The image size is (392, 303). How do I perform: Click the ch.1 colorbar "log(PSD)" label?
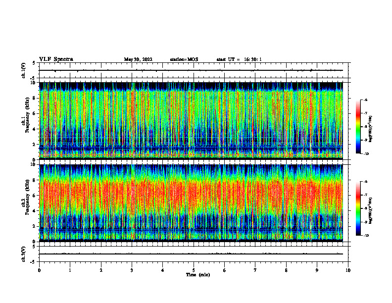click(371, 129)
